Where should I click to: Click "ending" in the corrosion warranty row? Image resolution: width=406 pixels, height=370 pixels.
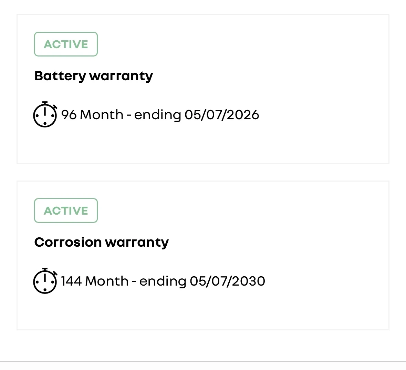pos(163,281)
